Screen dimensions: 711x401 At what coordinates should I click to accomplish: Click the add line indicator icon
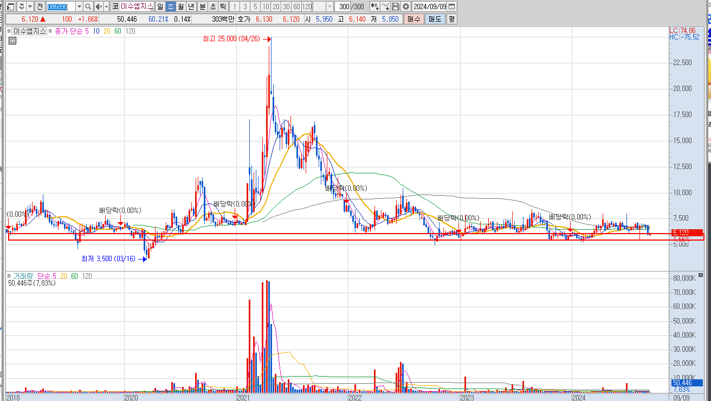click(x=385, y=7)
